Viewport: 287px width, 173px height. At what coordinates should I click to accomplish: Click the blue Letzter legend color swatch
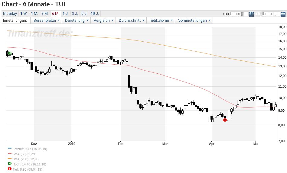point(10,148)
